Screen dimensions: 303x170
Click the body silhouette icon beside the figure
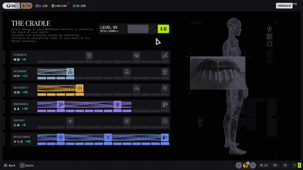point(270,29)
